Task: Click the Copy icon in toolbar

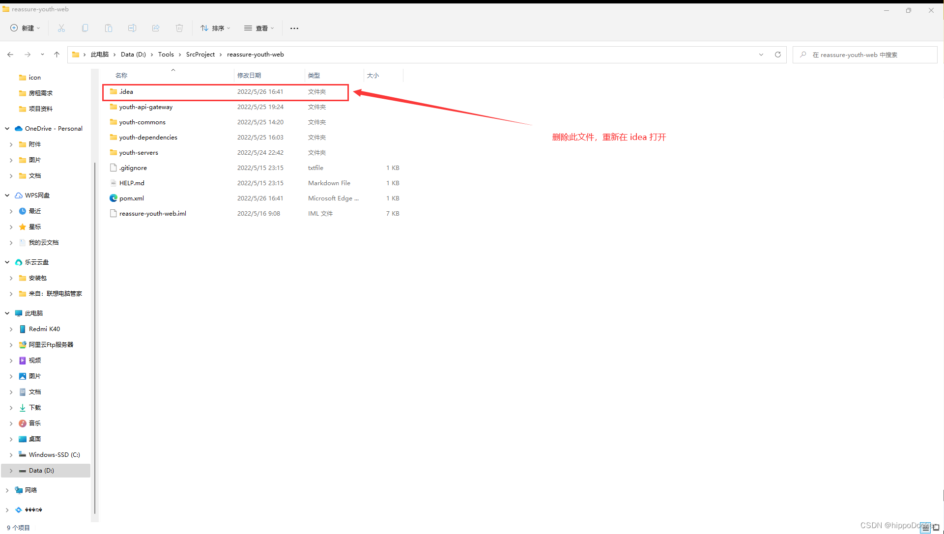Action: [85, 28]
